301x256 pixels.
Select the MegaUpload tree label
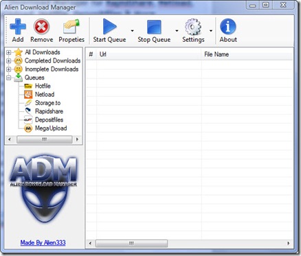point(51,128)
